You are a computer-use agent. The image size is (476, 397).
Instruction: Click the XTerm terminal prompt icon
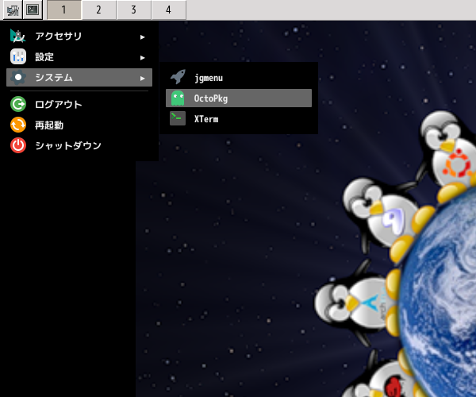(x=178, y=118)
